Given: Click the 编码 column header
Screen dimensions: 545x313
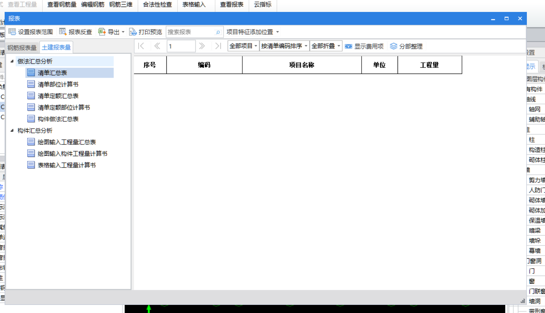Looking at the screenshot, I should point(204,65).
